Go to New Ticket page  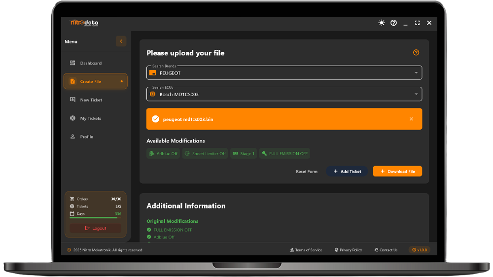coord(91,100)
